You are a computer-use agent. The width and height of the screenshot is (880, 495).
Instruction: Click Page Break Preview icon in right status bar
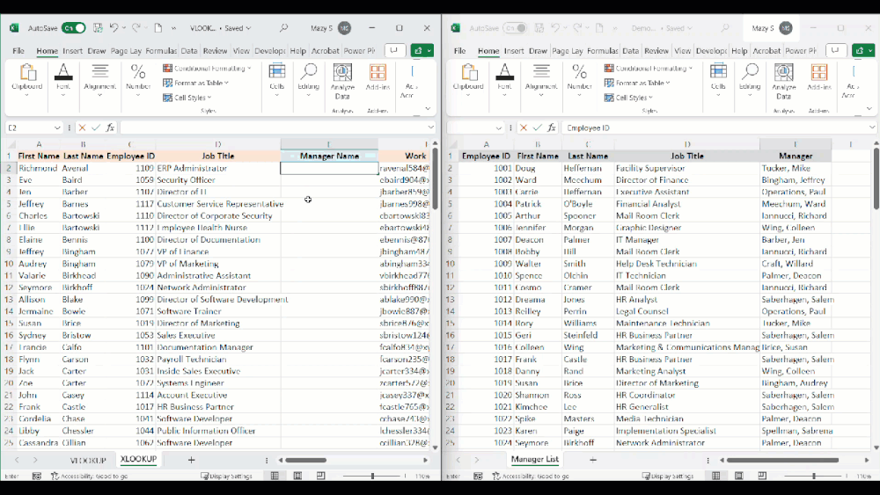coord(762,476)
